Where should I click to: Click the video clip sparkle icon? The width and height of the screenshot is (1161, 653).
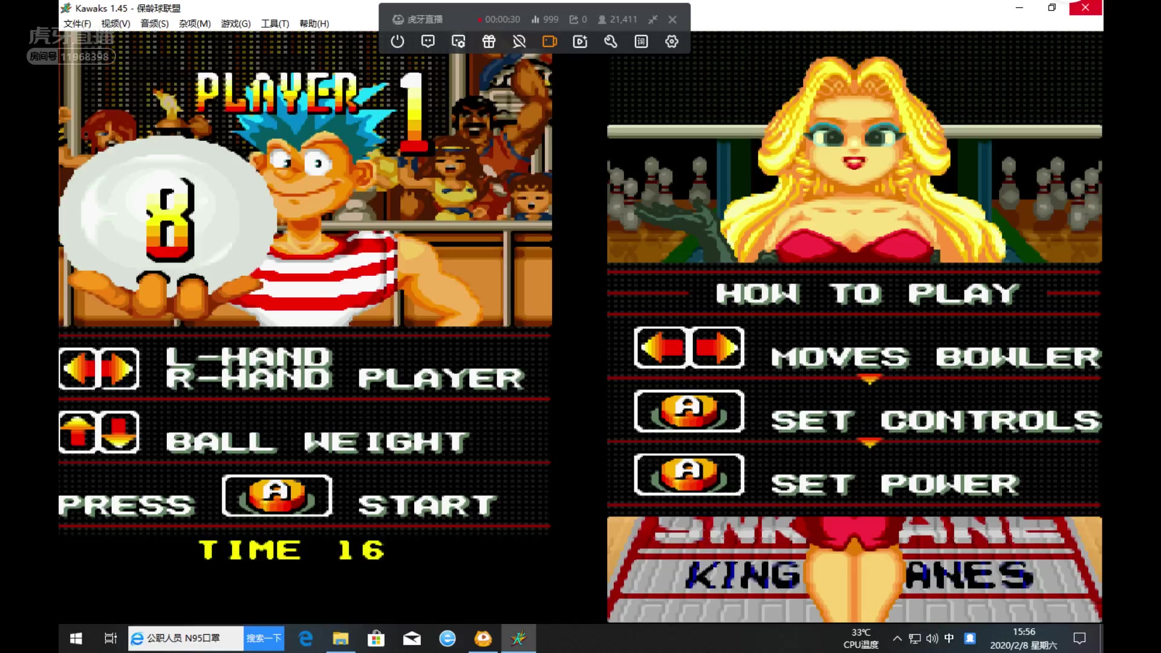coord(580,42)
